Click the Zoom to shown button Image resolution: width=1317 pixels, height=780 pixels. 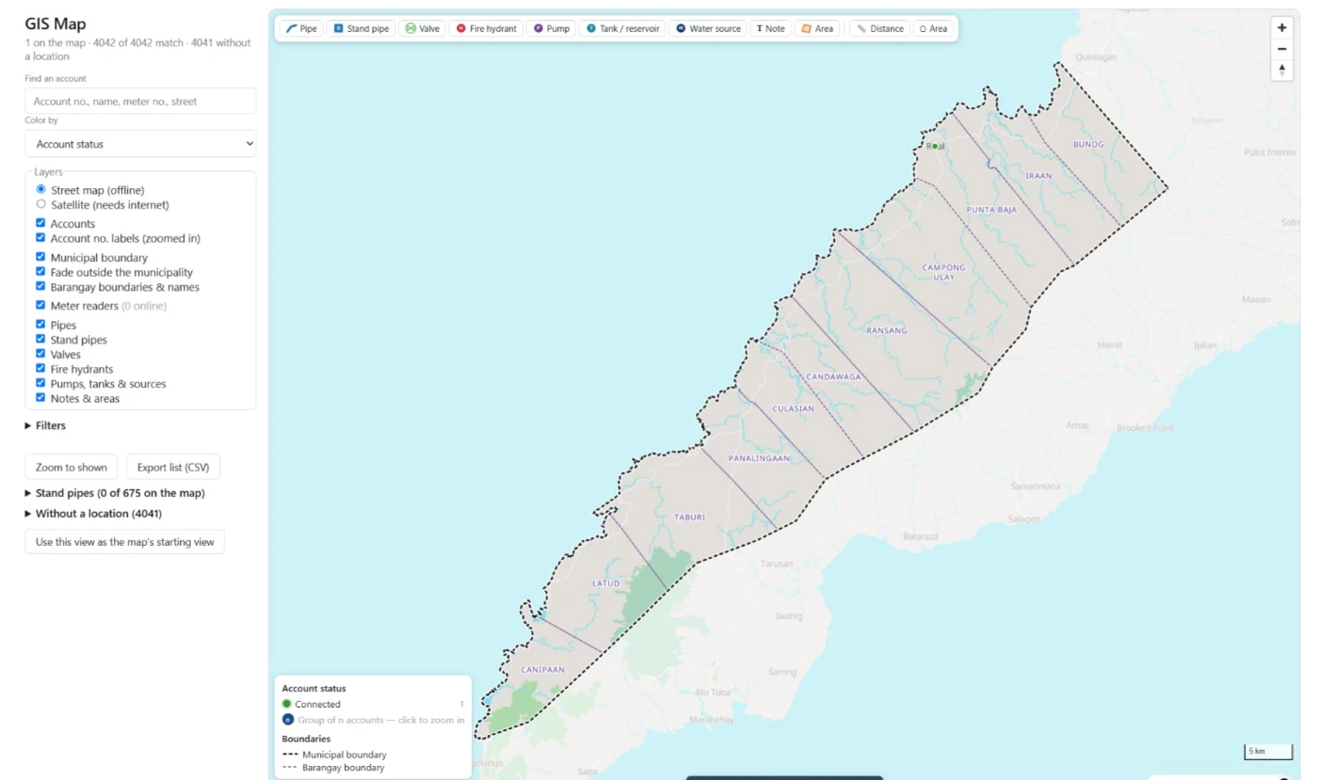(72, 468)
